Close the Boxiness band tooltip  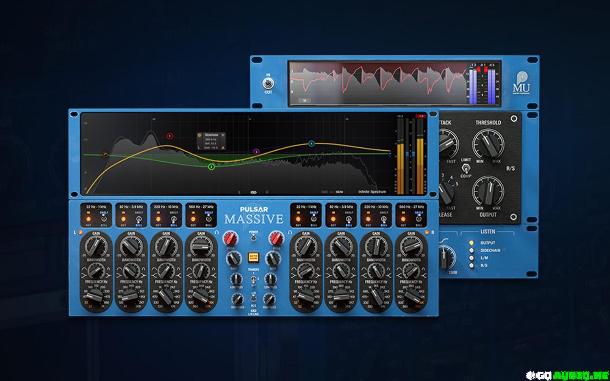click(223, 135)
